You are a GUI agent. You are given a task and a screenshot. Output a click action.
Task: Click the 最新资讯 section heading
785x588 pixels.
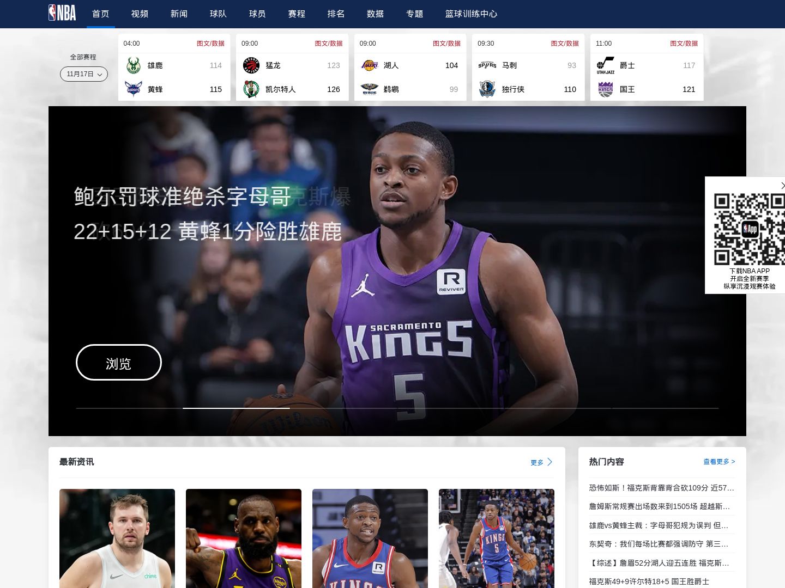tap(76, 462)
